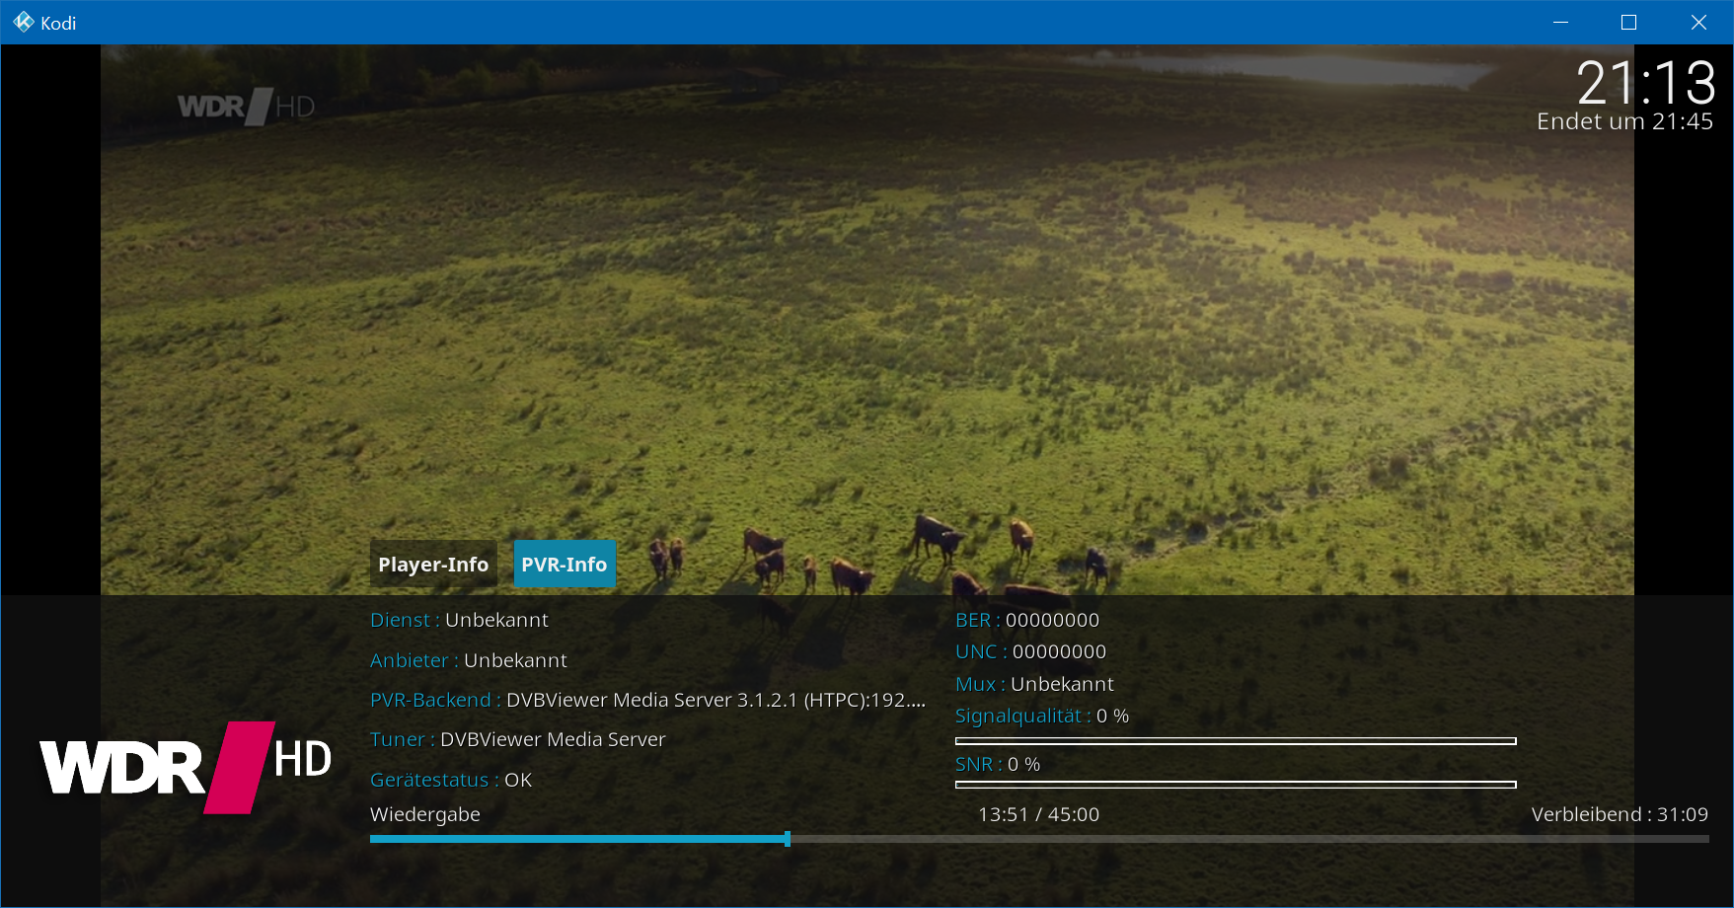Image resolution: width=1734 pixels, height=908 pixels.
Task: Maximize the Kodi window
Action: point(1629,23)
